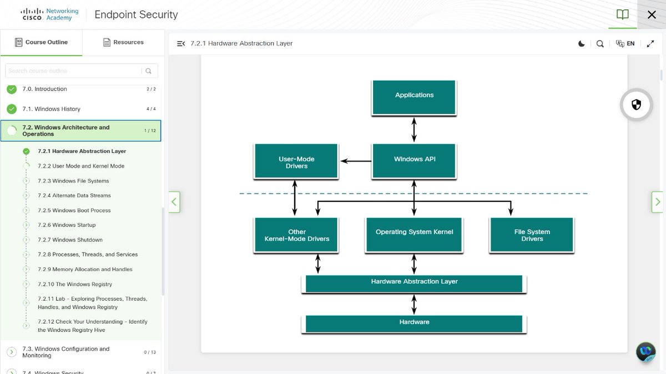Image resolution: width=666 pixels, height=374 pixels.
Task: Switch to the Resources tab
Action: (x=123, y=42)
